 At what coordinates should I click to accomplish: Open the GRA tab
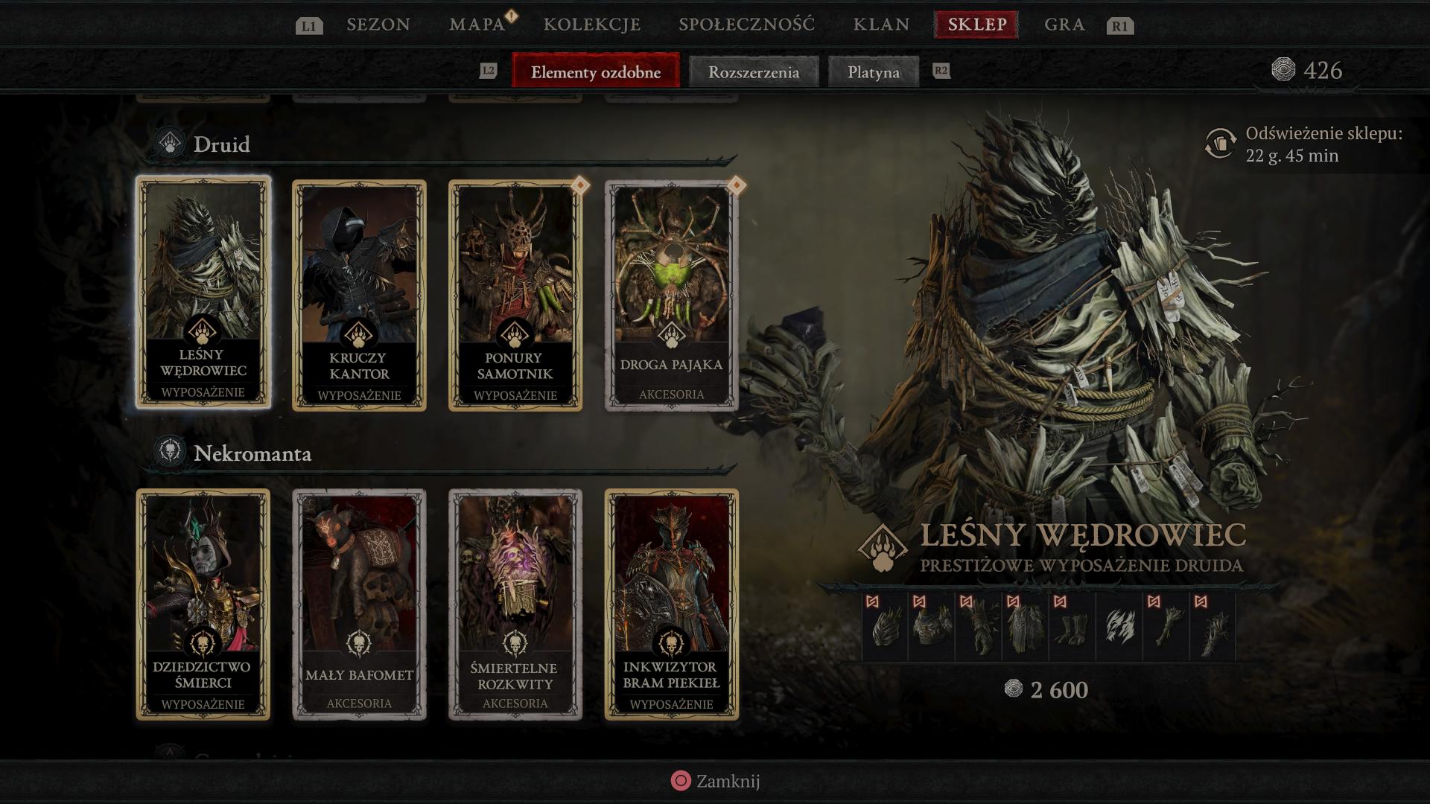1064,25
